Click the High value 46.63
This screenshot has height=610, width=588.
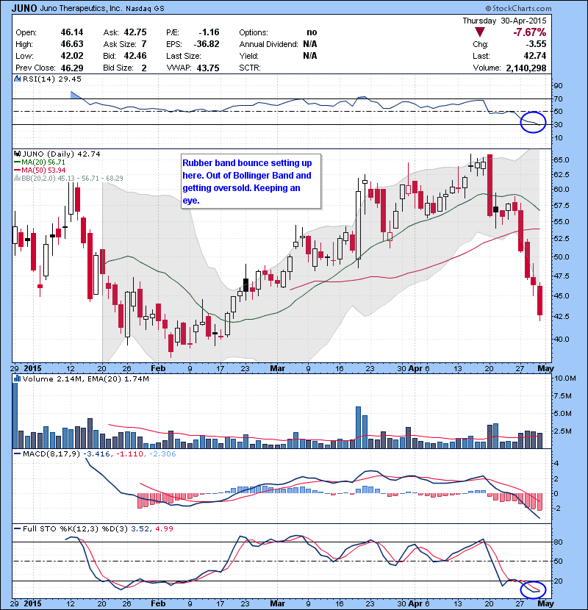click(x=72, y=44)
